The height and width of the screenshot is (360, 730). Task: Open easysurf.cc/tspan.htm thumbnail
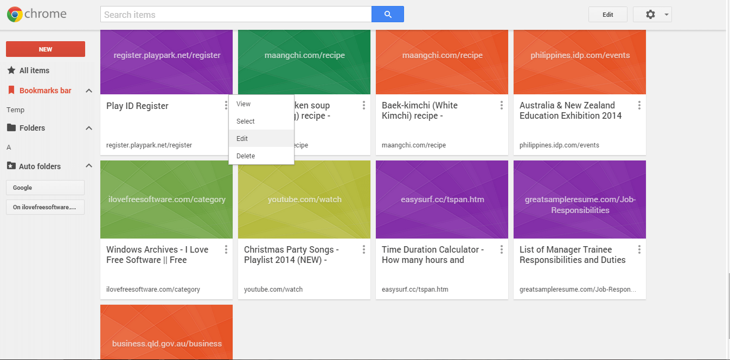442,200
